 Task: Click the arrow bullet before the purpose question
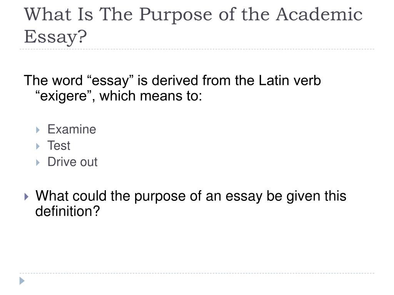pos(27,197)
